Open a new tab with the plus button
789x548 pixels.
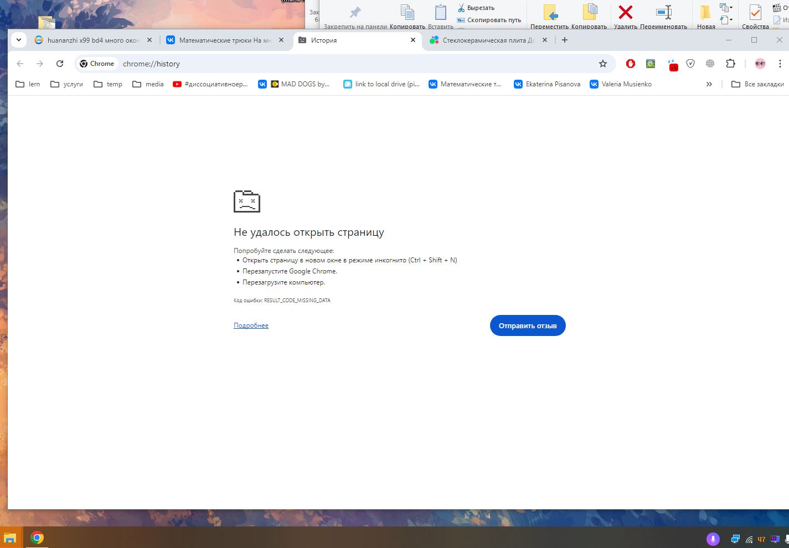click(565, 40)
